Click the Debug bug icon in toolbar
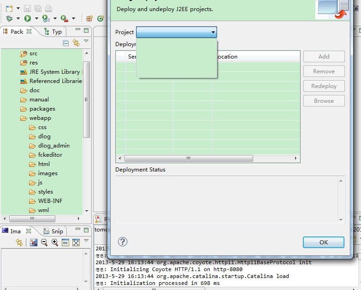Image resolution: width=361 pixels, height=290 pixels. [x=9, y=18]
